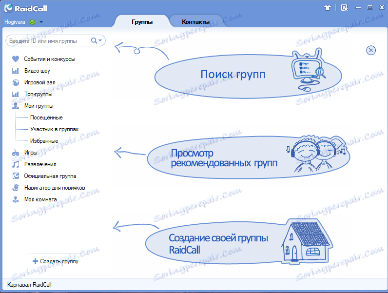
Task: Click the Создать группу button
Action: coord(56,261)
